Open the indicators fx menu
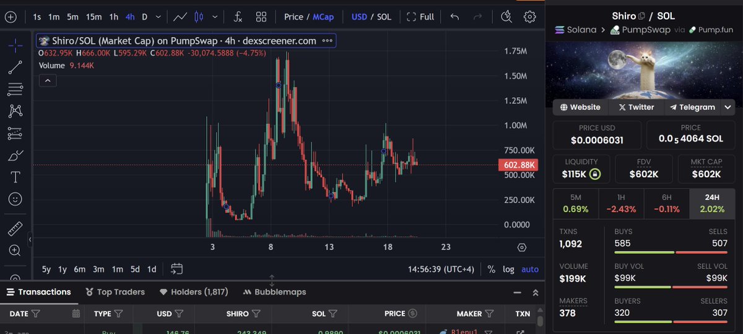Image resolution: width=743 pixels, height=334 pixels. tap(238, 17)
